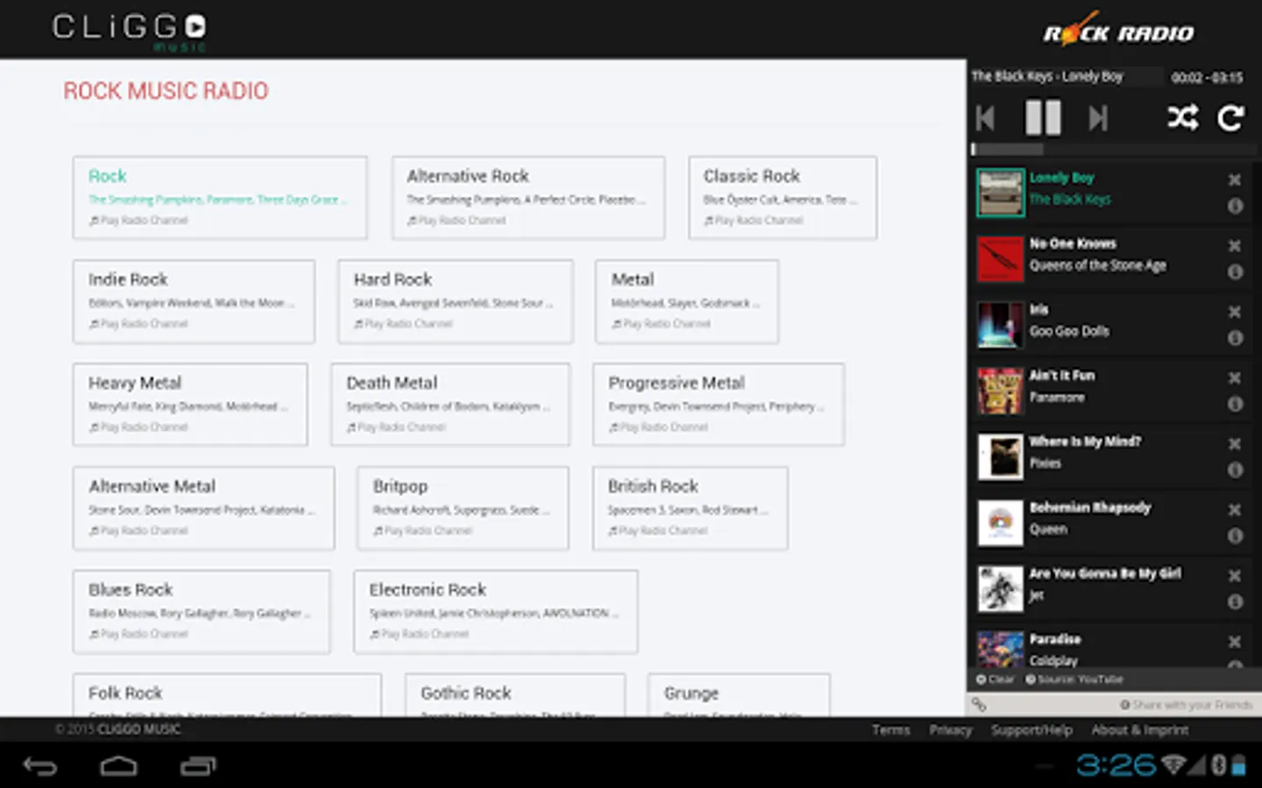
Task: Share with your friends
Action: click(1187, 705)
